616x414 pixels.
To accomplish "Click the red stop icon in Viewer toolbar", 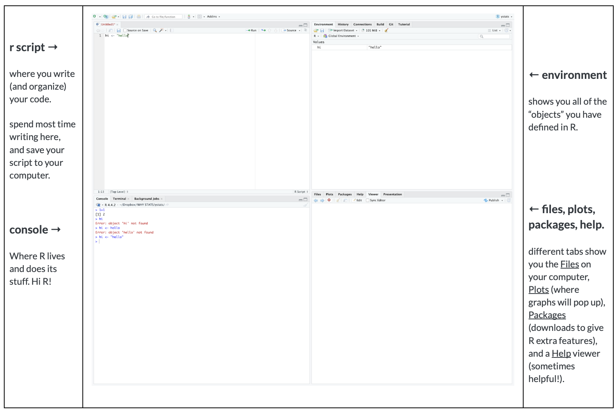I will (329, 200).
